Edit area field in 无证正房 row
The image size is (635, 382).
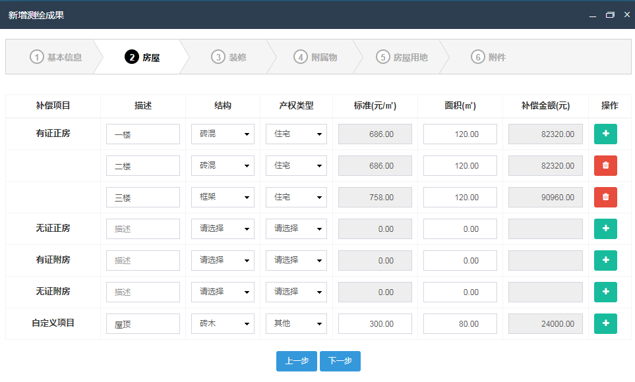click(460, 229)
